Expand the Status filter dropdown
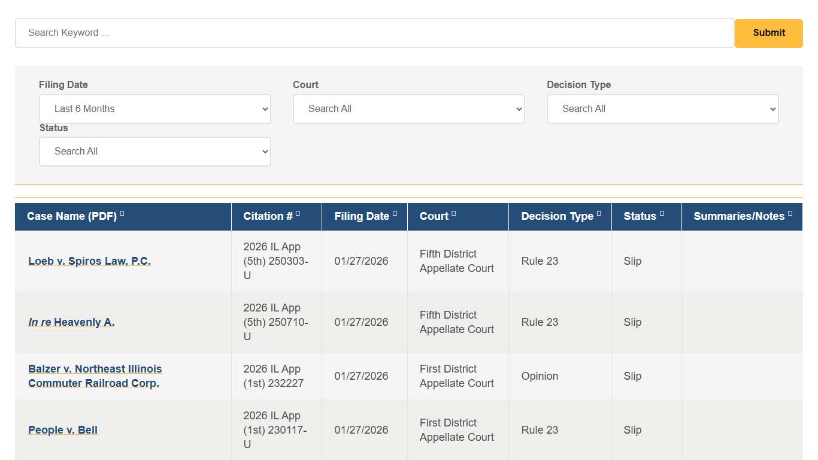This screenshot has width=818, height=460. pos(155,152)
